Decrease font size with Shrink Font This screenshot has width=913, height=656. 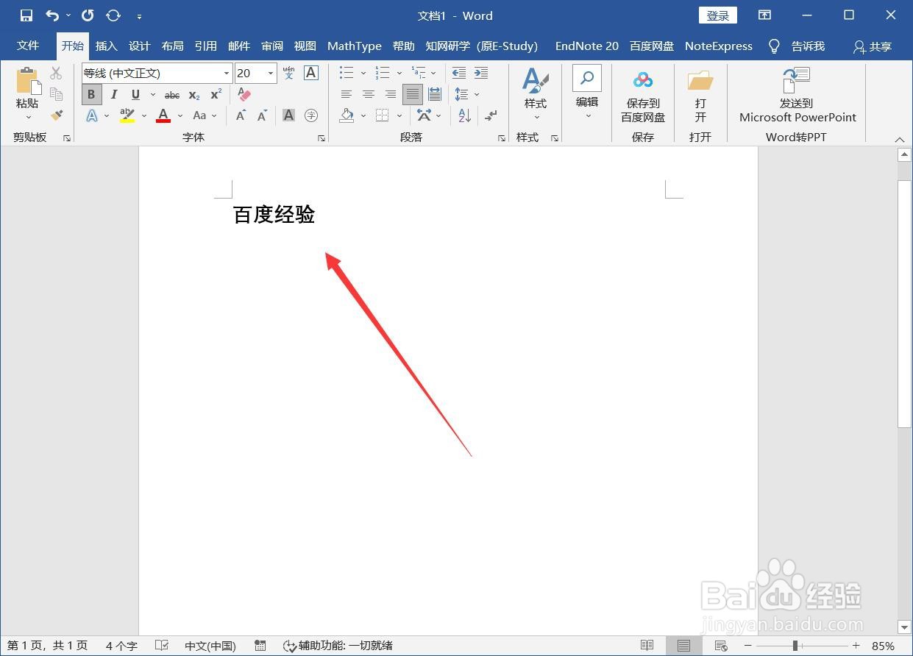pos(263,115)
